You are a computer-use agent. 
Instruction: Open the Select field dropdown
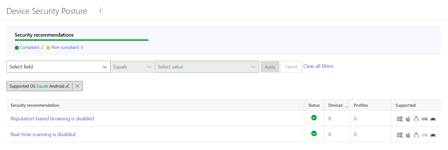pos(58,67)
